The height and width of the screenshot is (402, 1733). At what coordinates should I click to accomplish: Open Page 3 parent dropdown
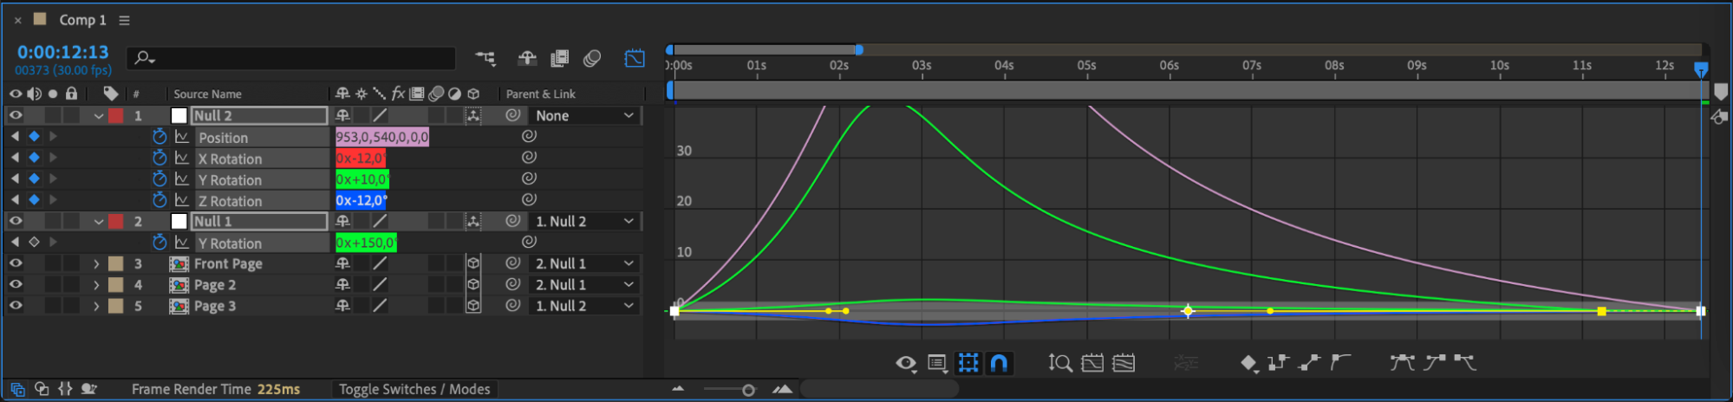[584, 306]
